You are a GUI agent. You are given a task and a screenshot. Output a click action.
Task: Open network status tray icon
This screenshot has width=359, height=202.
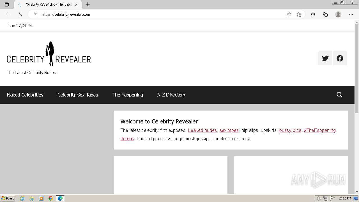pos(326,198)
